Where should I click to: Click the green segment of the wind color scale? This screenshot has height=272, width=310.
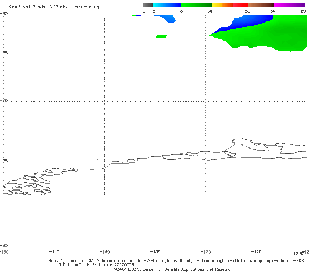coord(196,5)
